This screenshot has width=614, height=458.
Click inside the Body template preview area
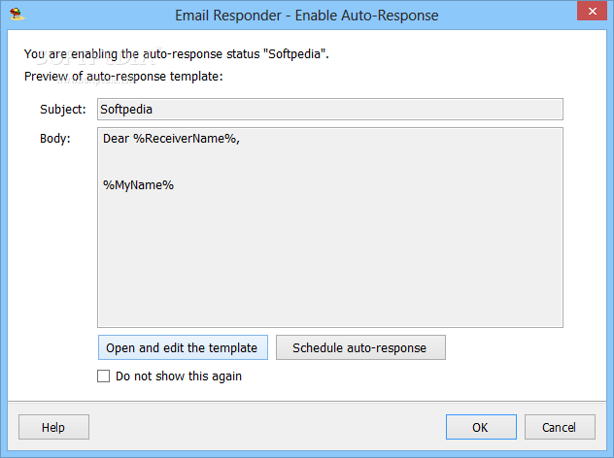coord(329,227)
